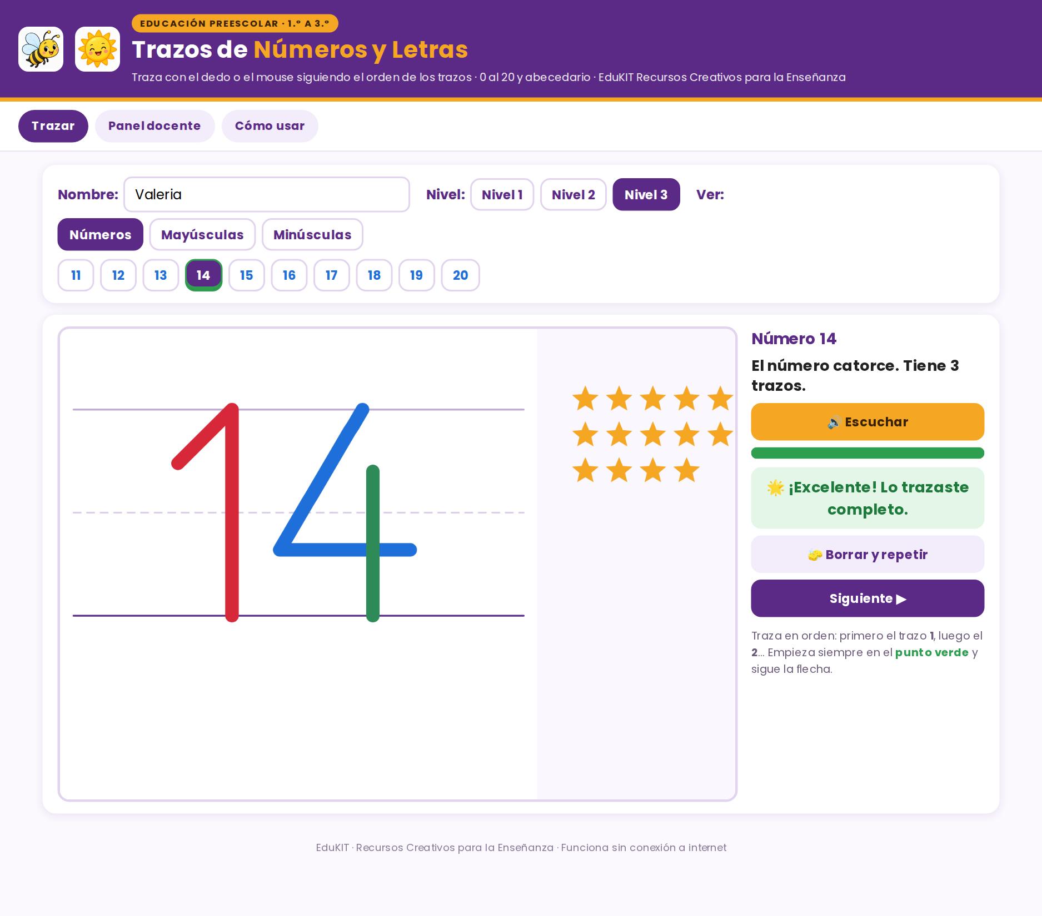The height and width of the screenshot is (916, 1042).
Task: Click the Nivel: label
Action: coord(446,194)
